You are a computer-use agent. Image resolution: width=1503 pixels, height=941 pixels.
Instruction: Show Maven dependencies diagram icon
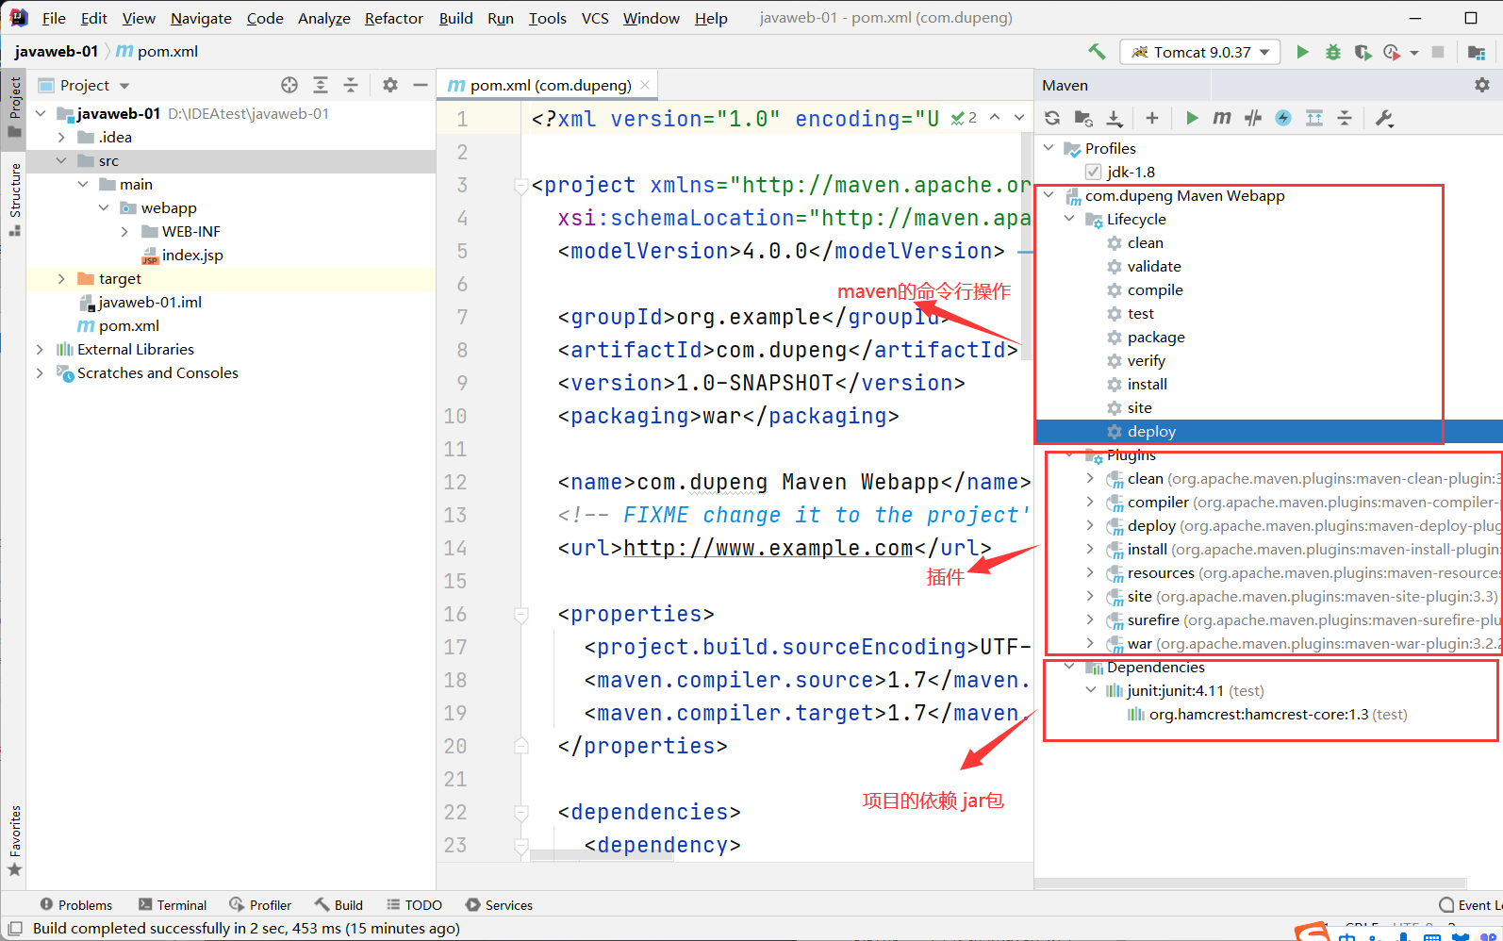1314,118
